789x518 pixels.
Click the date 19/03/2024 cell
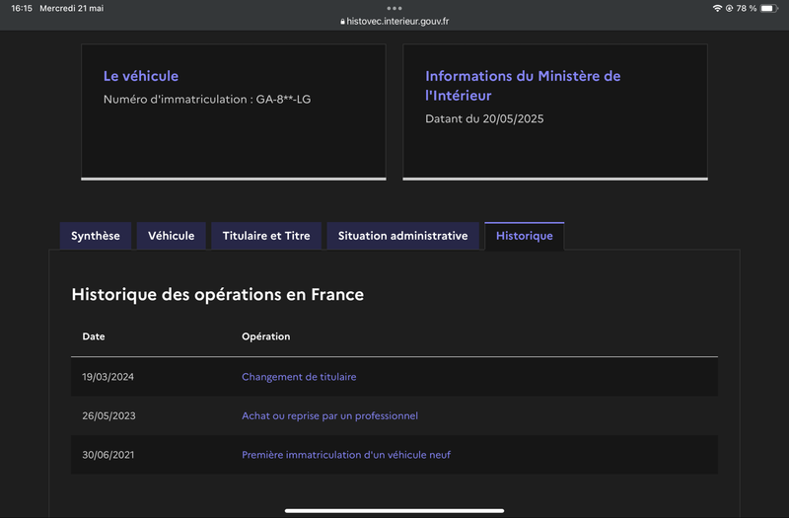coord(108,377)
